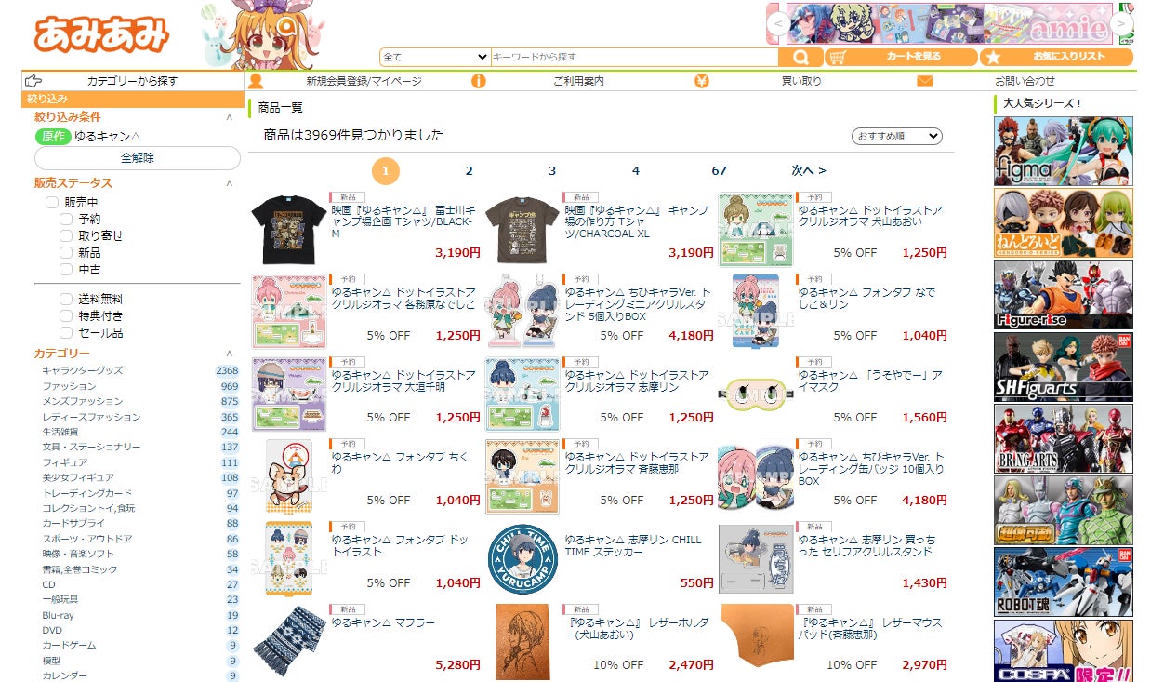Collapse the 販売ステータス section

230,183
